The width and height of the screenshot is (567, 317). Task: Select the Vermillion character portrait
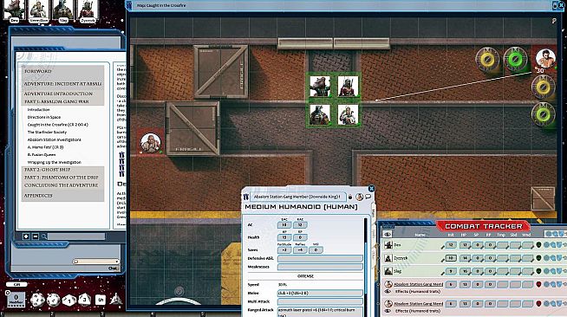[39, 10]
